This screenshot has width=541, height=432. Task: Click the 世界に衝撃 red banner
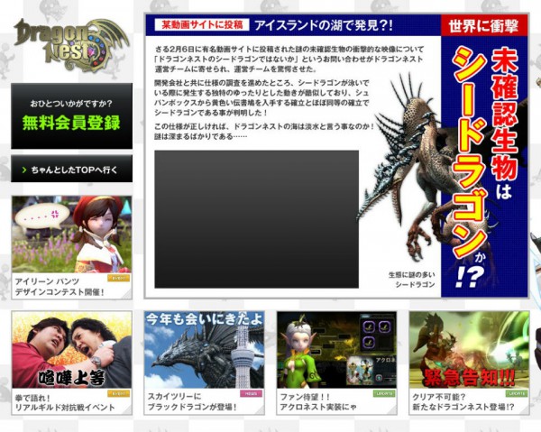484,26
